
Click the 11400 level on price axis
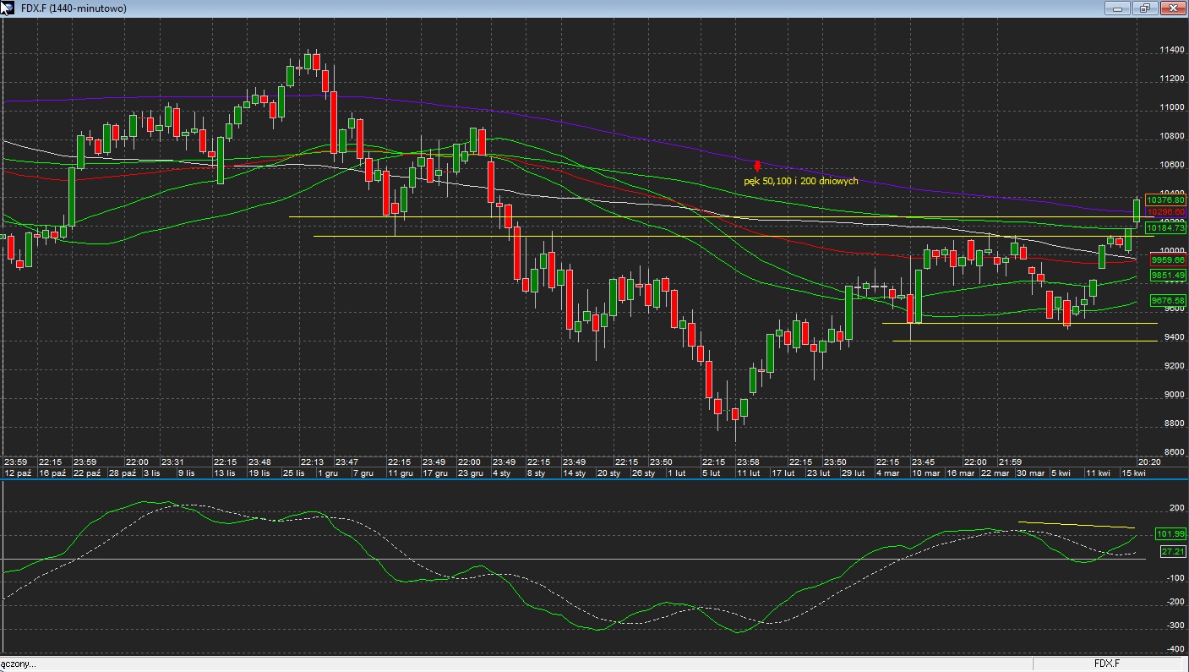(1171, 50)
